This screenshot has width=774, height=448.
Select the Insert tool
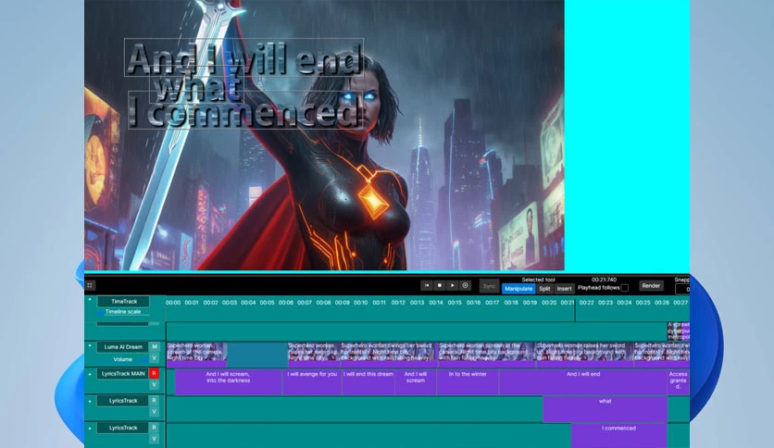pyautogui.click(x=564, y=289)
